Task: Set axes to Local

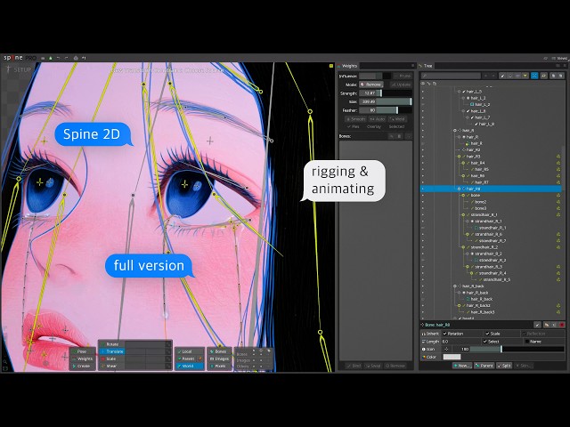Action: point(190,351)
